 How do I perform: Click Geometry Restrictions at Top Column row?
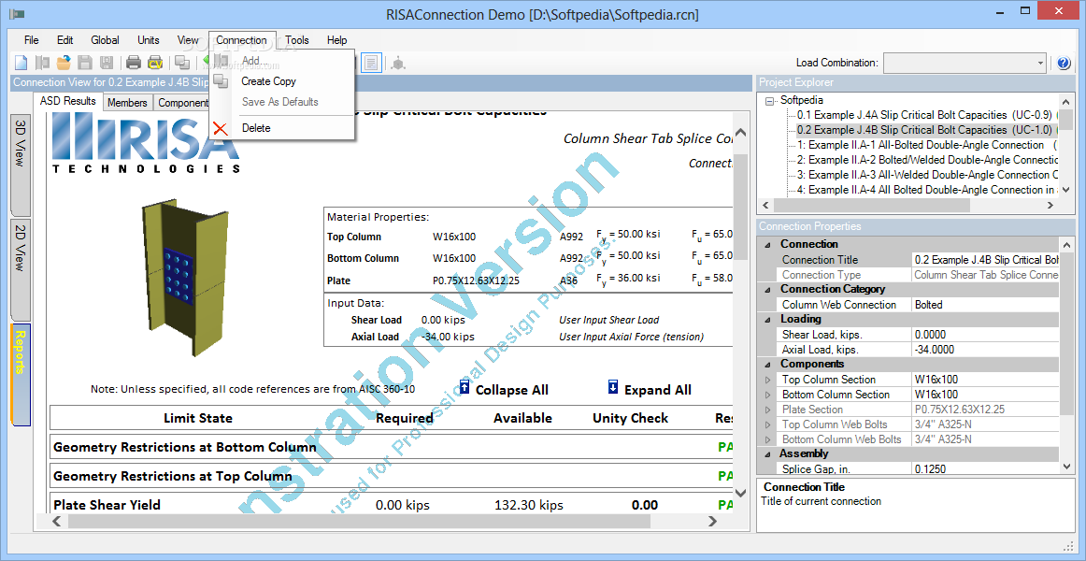(x=392, y=477)
